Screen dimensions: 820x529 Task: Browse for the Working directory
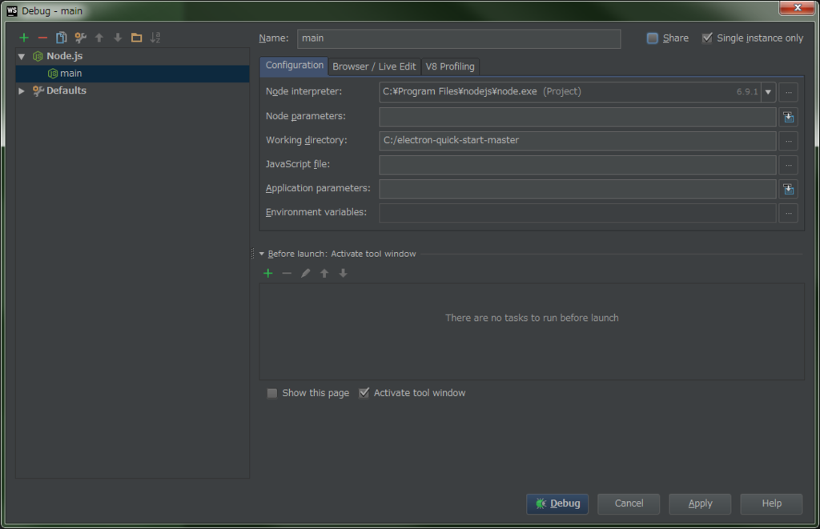point(788,141)
